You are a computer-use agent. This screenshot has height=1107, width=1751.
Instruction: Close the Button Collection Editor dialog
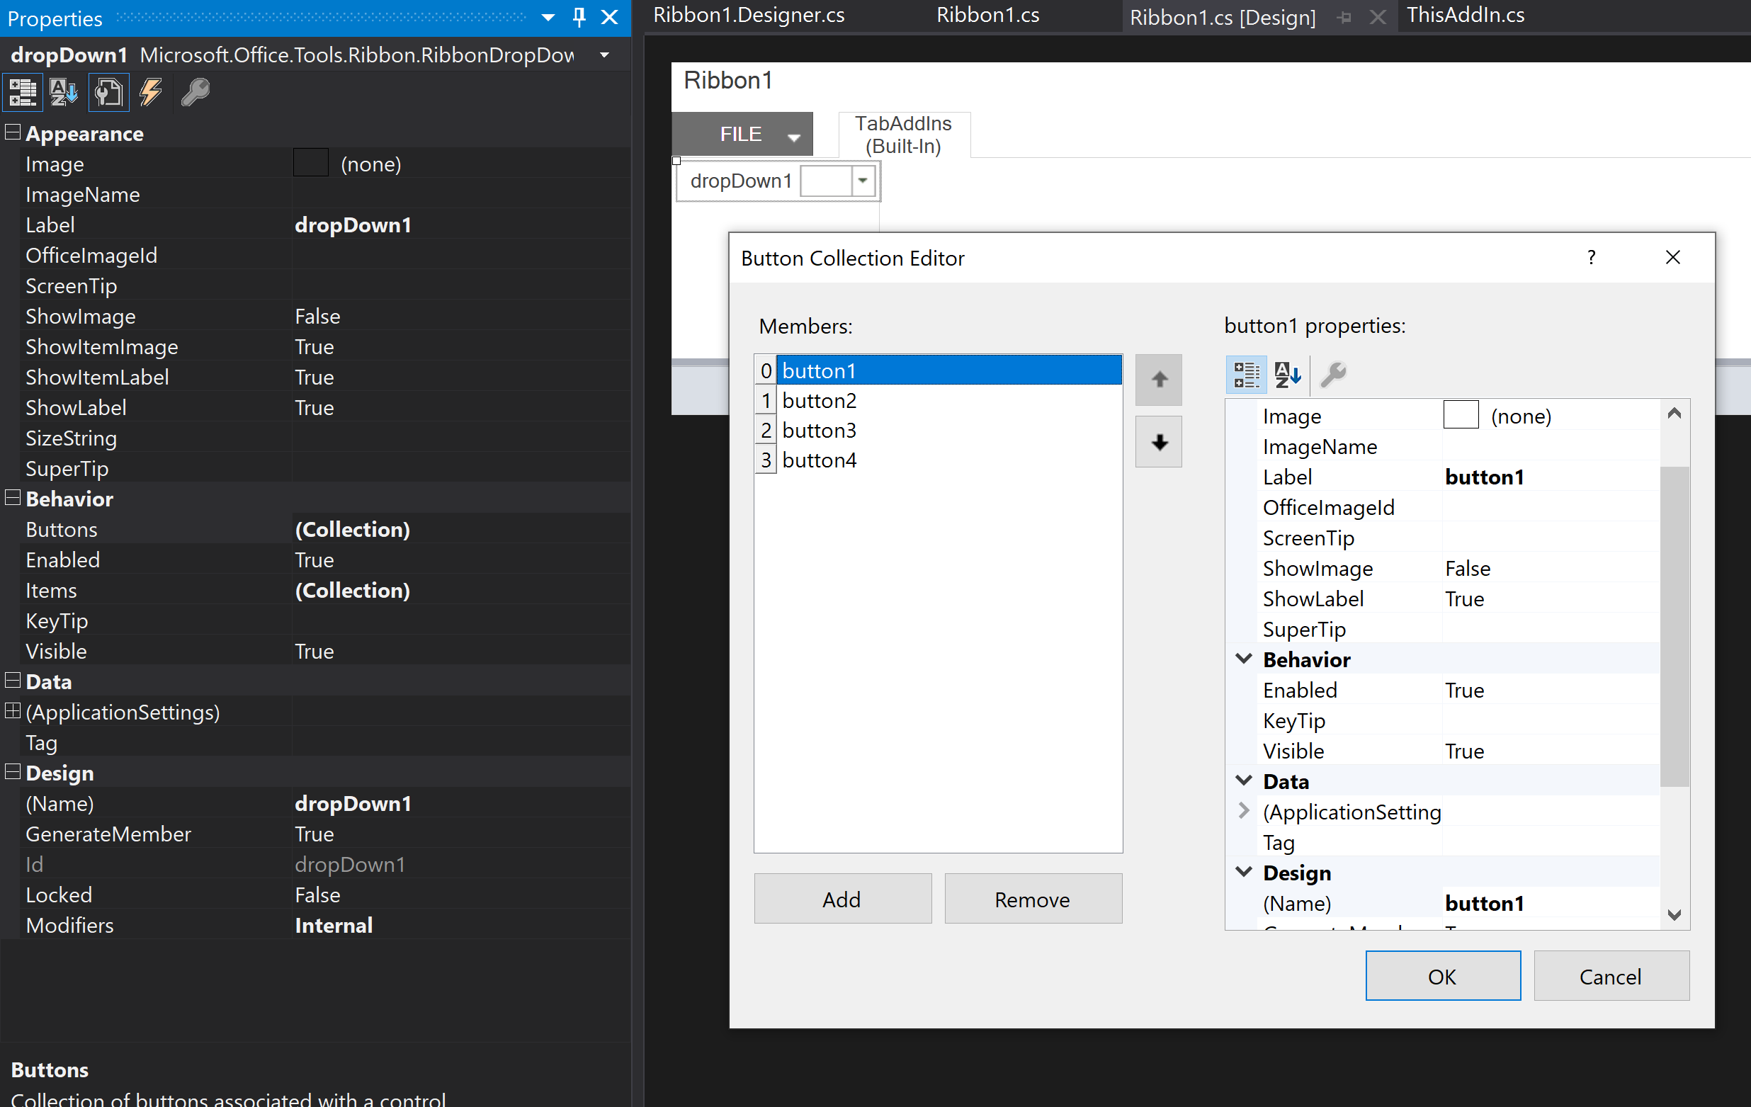click(x=1673, y=257)
